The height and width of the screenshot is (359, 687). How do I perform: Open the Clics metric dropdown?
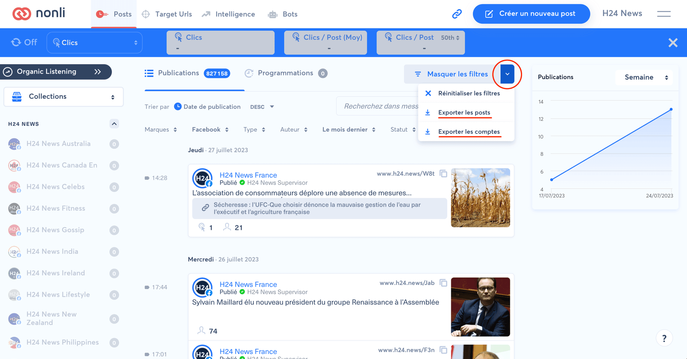pos(94,43)
